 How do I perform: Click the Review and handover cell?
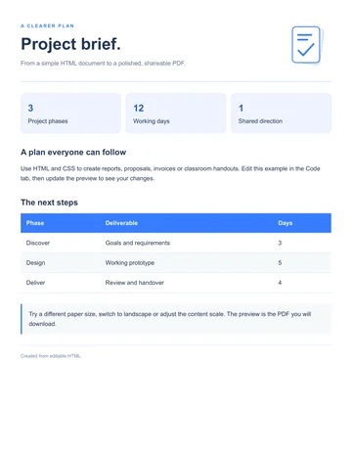(135, 283)
